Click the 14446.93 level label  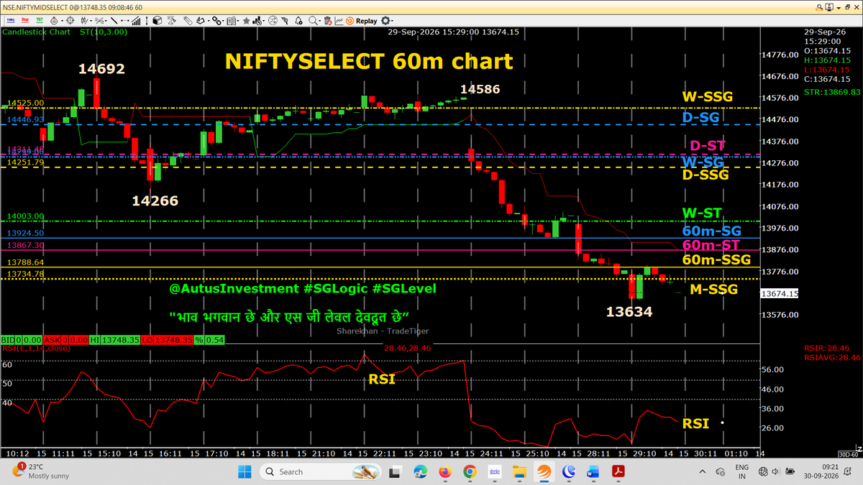[25, 119]
